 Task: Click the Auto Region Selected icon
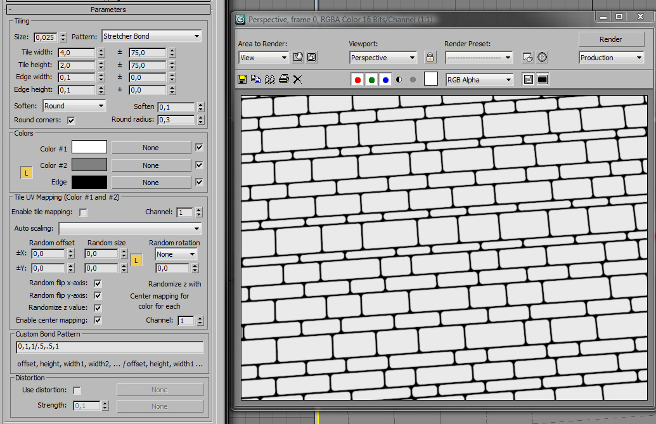[312, 57]
